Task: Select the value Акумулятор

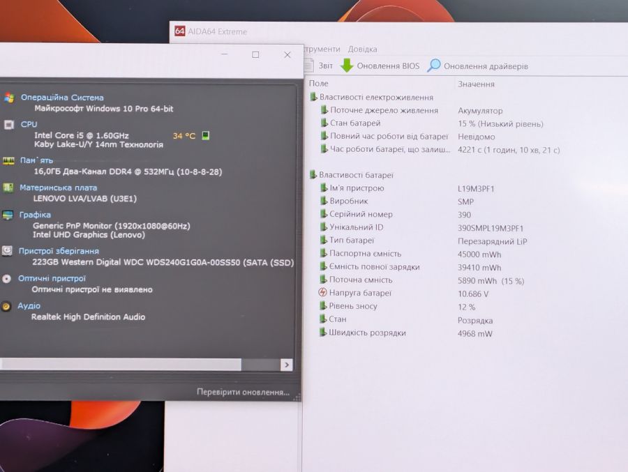Action: tap(480, 110)
